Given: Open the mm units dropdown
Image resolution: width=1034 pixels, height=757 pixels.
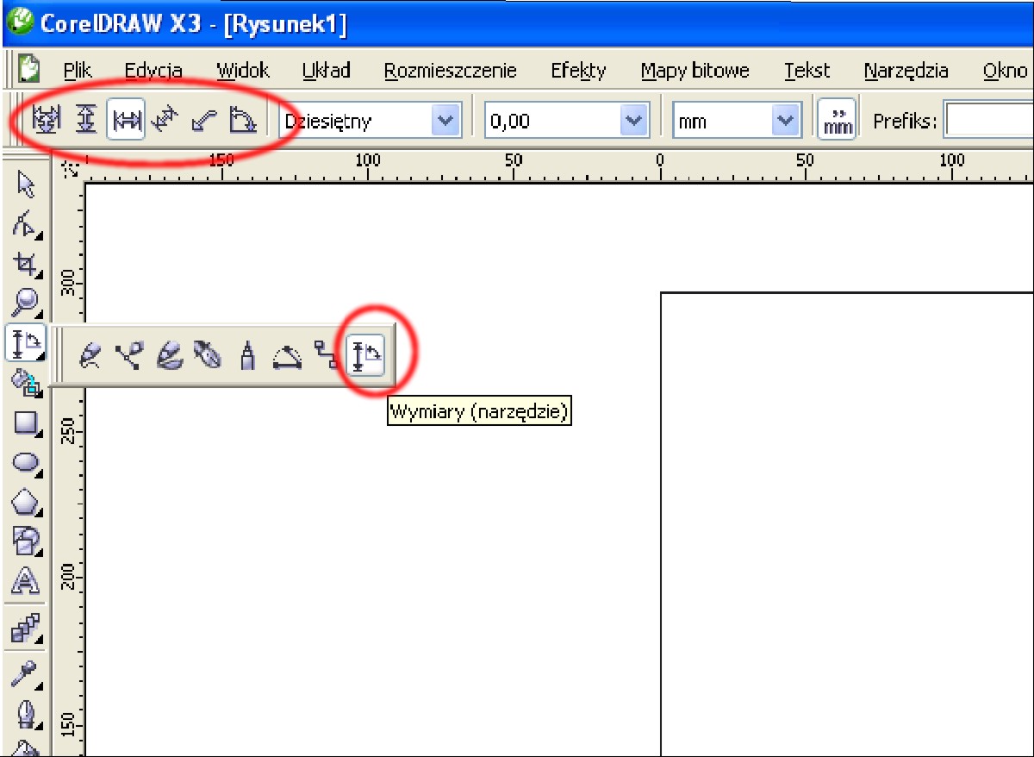Looking at the screenshot, I should pos(785,121).
